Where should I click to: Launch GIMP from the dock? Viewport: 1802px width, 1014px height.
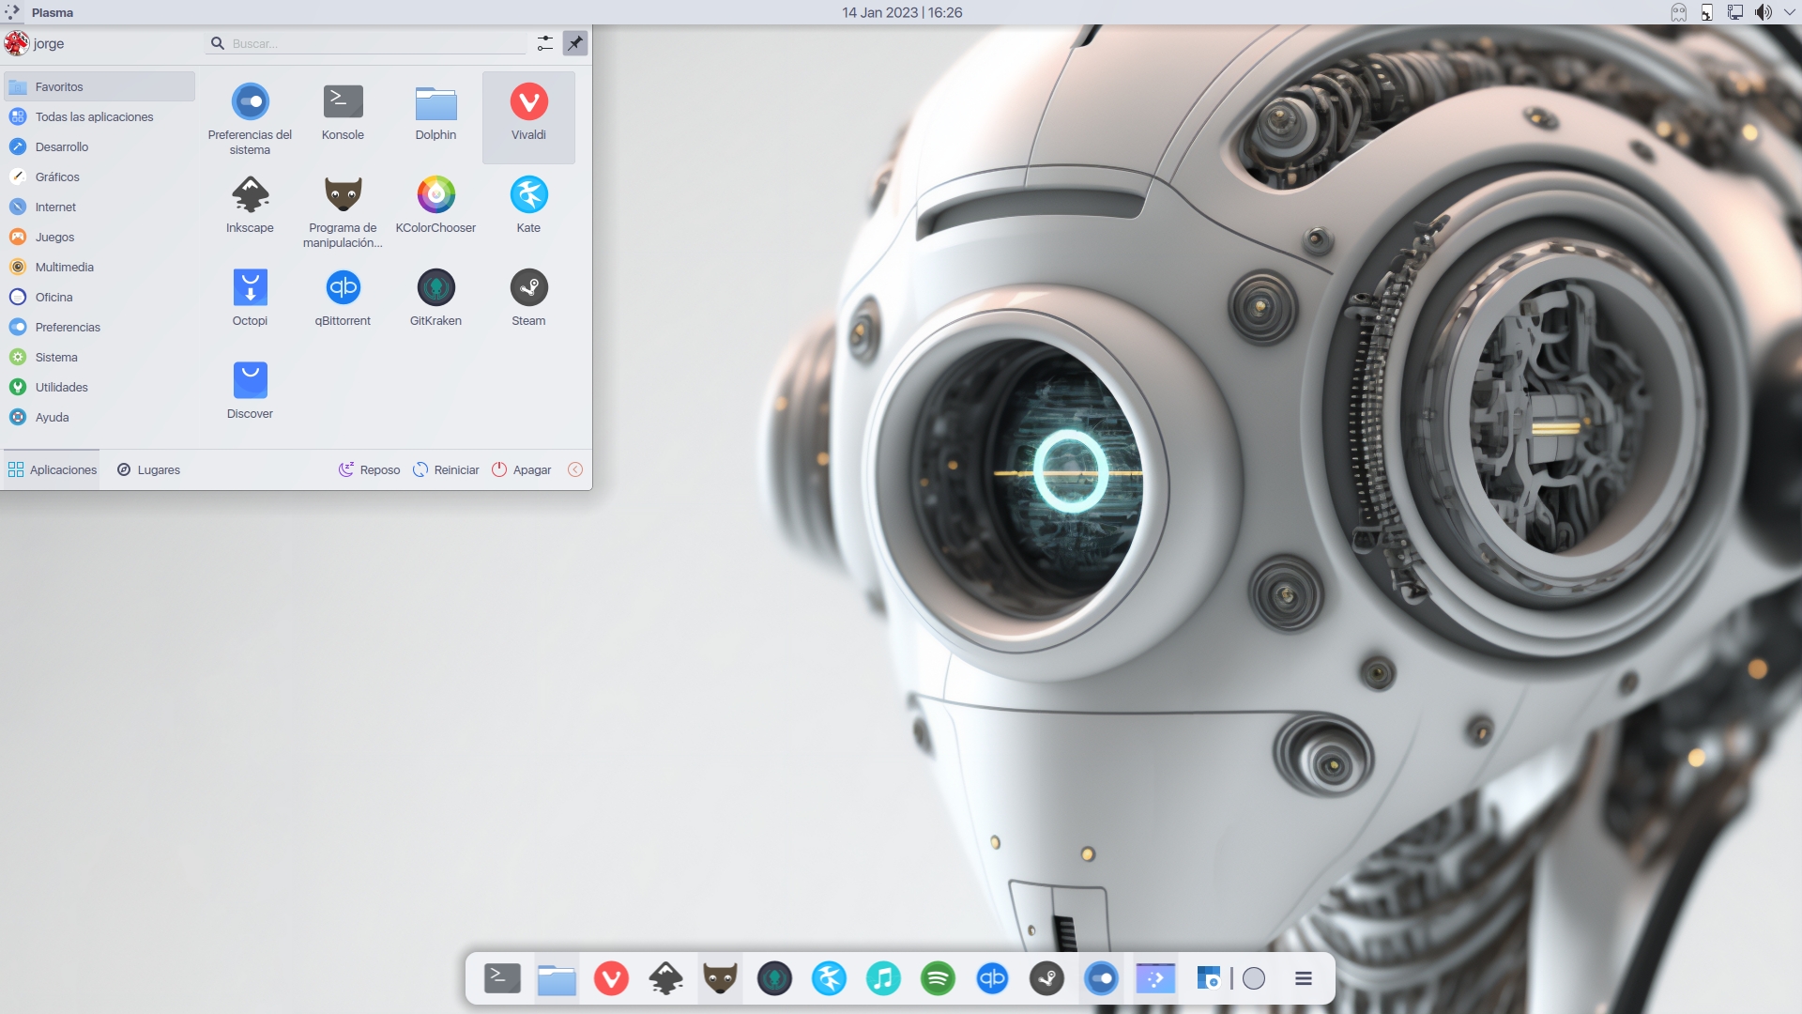click(719, 978)
